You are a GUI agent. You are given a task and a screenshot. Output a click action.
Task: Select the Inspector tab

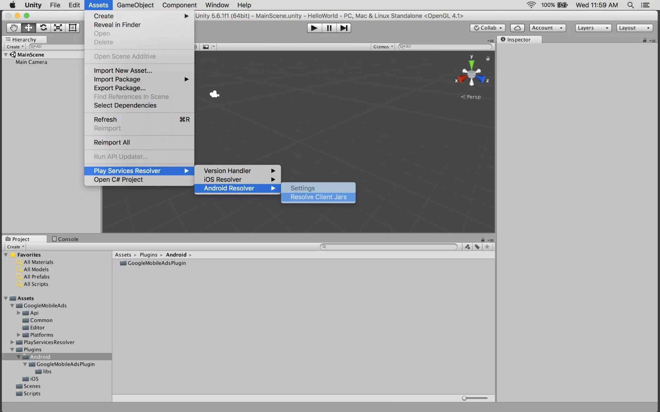coord(519,40)
